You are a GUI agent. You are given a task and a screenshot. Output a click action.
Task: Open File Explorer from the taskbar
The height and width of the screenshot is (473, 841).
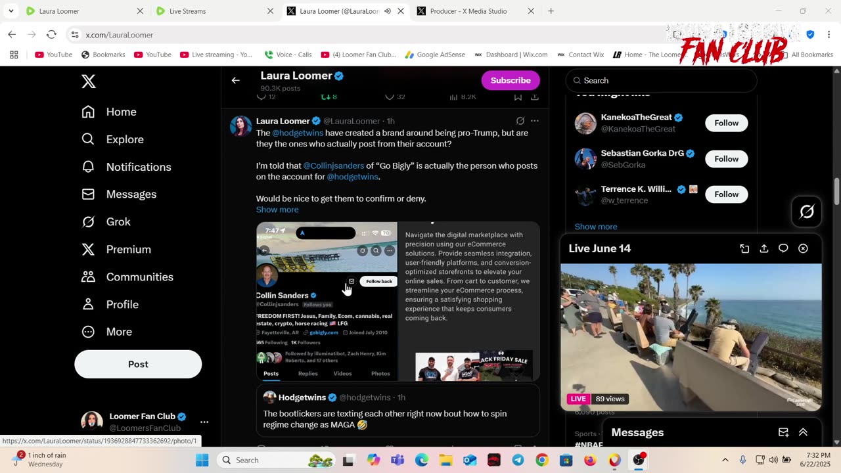[445, 460]
